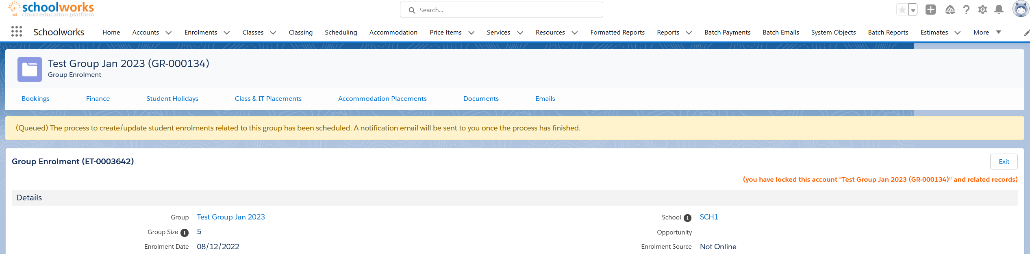Open the notifications bell
Image resolution: width=1030 pixels, height=254 pixels.
[999, 10]
